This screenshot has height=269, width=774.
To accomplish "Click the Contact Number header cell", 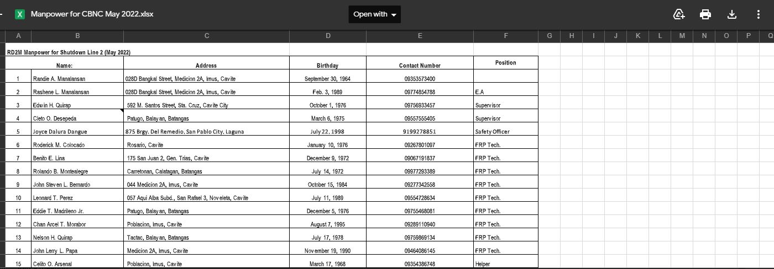I will pyautogui.click(x=420, y=66).
